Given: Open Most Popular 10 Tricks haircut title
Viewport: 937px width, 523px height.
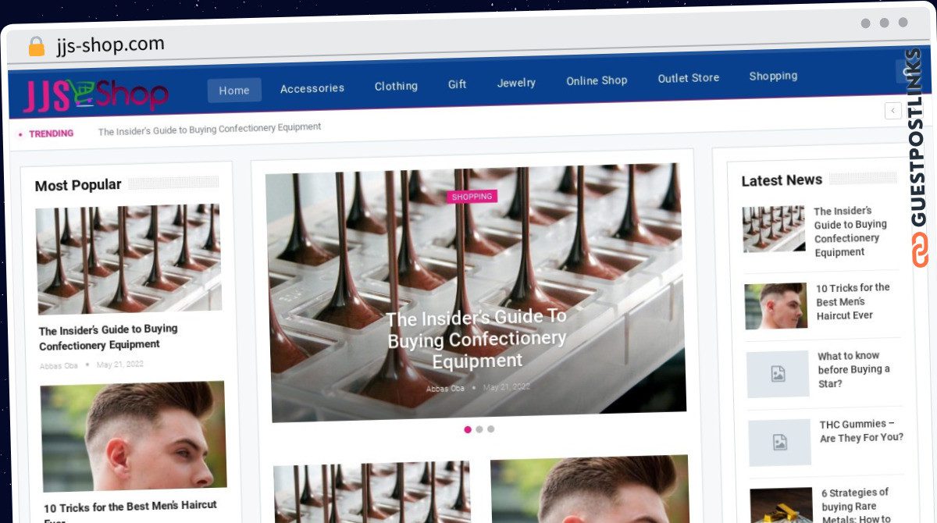Looking at the screenshot, I should [x=130, y=511].
